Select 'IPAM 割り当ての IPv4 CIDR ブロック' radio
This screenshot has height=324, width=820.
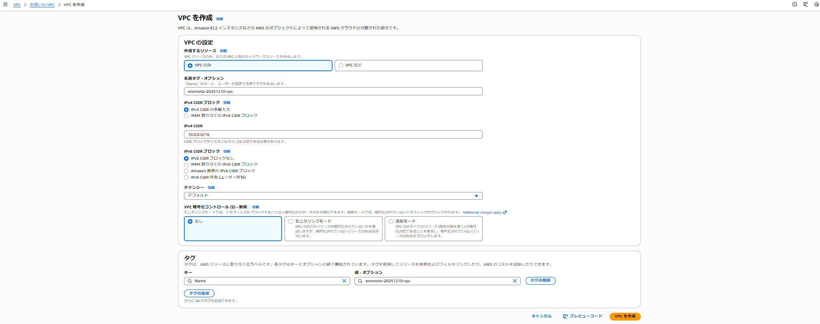tap(187, 116)
